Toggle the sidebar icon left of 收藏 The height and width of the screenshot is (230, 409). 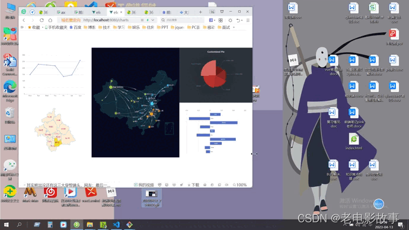22,27
